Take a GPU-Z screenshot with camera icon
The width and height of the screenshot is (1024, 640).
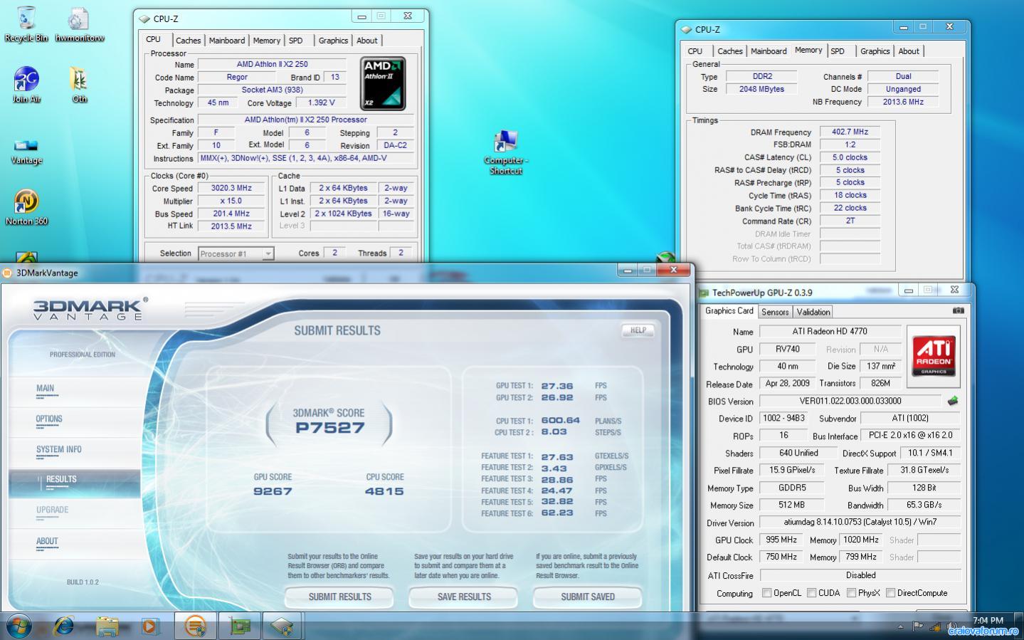[958, 310]
